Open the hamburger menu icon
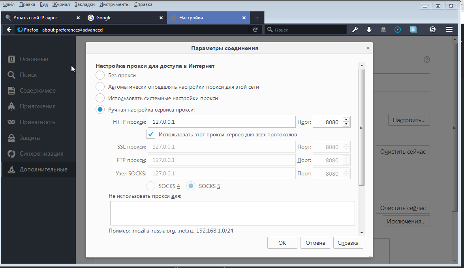The image size is (464, 268). coord(449,30)
